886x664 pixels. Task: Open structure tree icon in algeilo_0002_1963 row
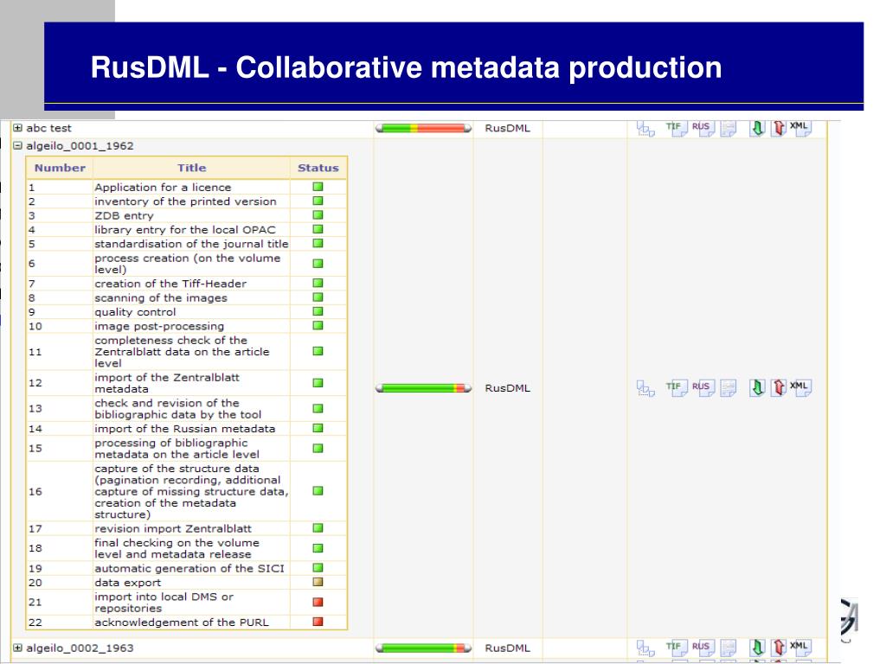645,648
